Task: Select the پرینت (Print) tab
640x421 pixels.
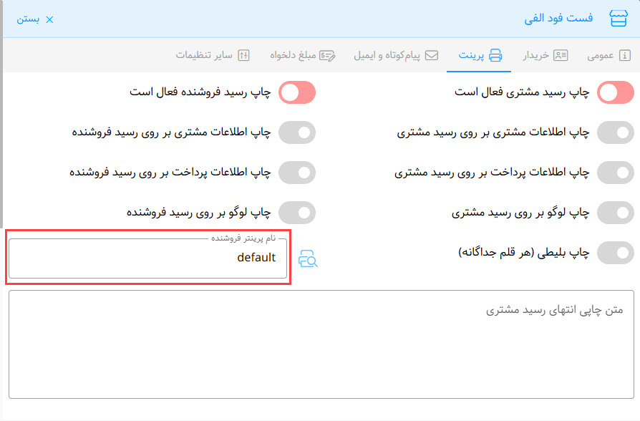Action: (480, 55)
